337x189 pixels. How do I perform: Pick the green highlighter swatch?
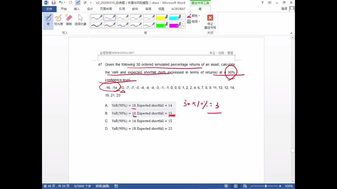tap(162, 25)
